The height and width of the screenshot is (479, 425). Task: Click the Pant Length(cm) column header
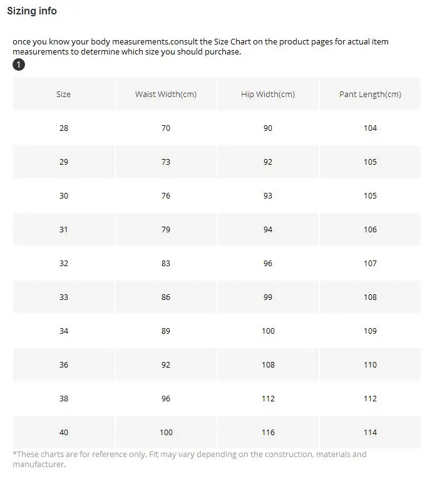coord(371,94)
